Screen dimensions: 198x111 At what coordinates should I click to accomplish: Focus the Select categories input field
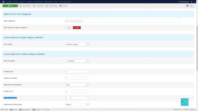(123, 21)
